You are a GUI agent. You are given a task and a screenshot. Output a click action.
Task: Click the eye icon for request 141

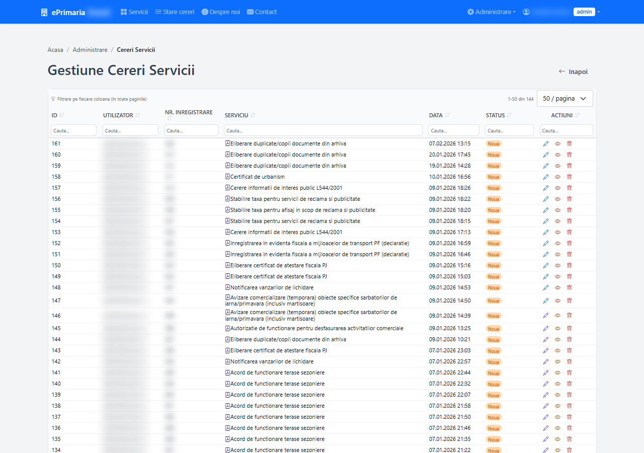[x=557, y=372]
